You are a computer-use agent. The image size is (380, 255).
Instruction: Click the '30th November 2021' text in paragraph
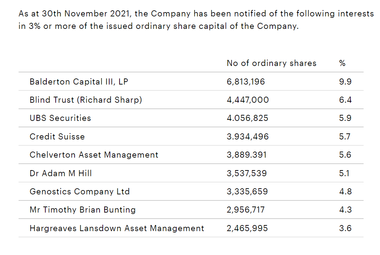pos(86,14)
